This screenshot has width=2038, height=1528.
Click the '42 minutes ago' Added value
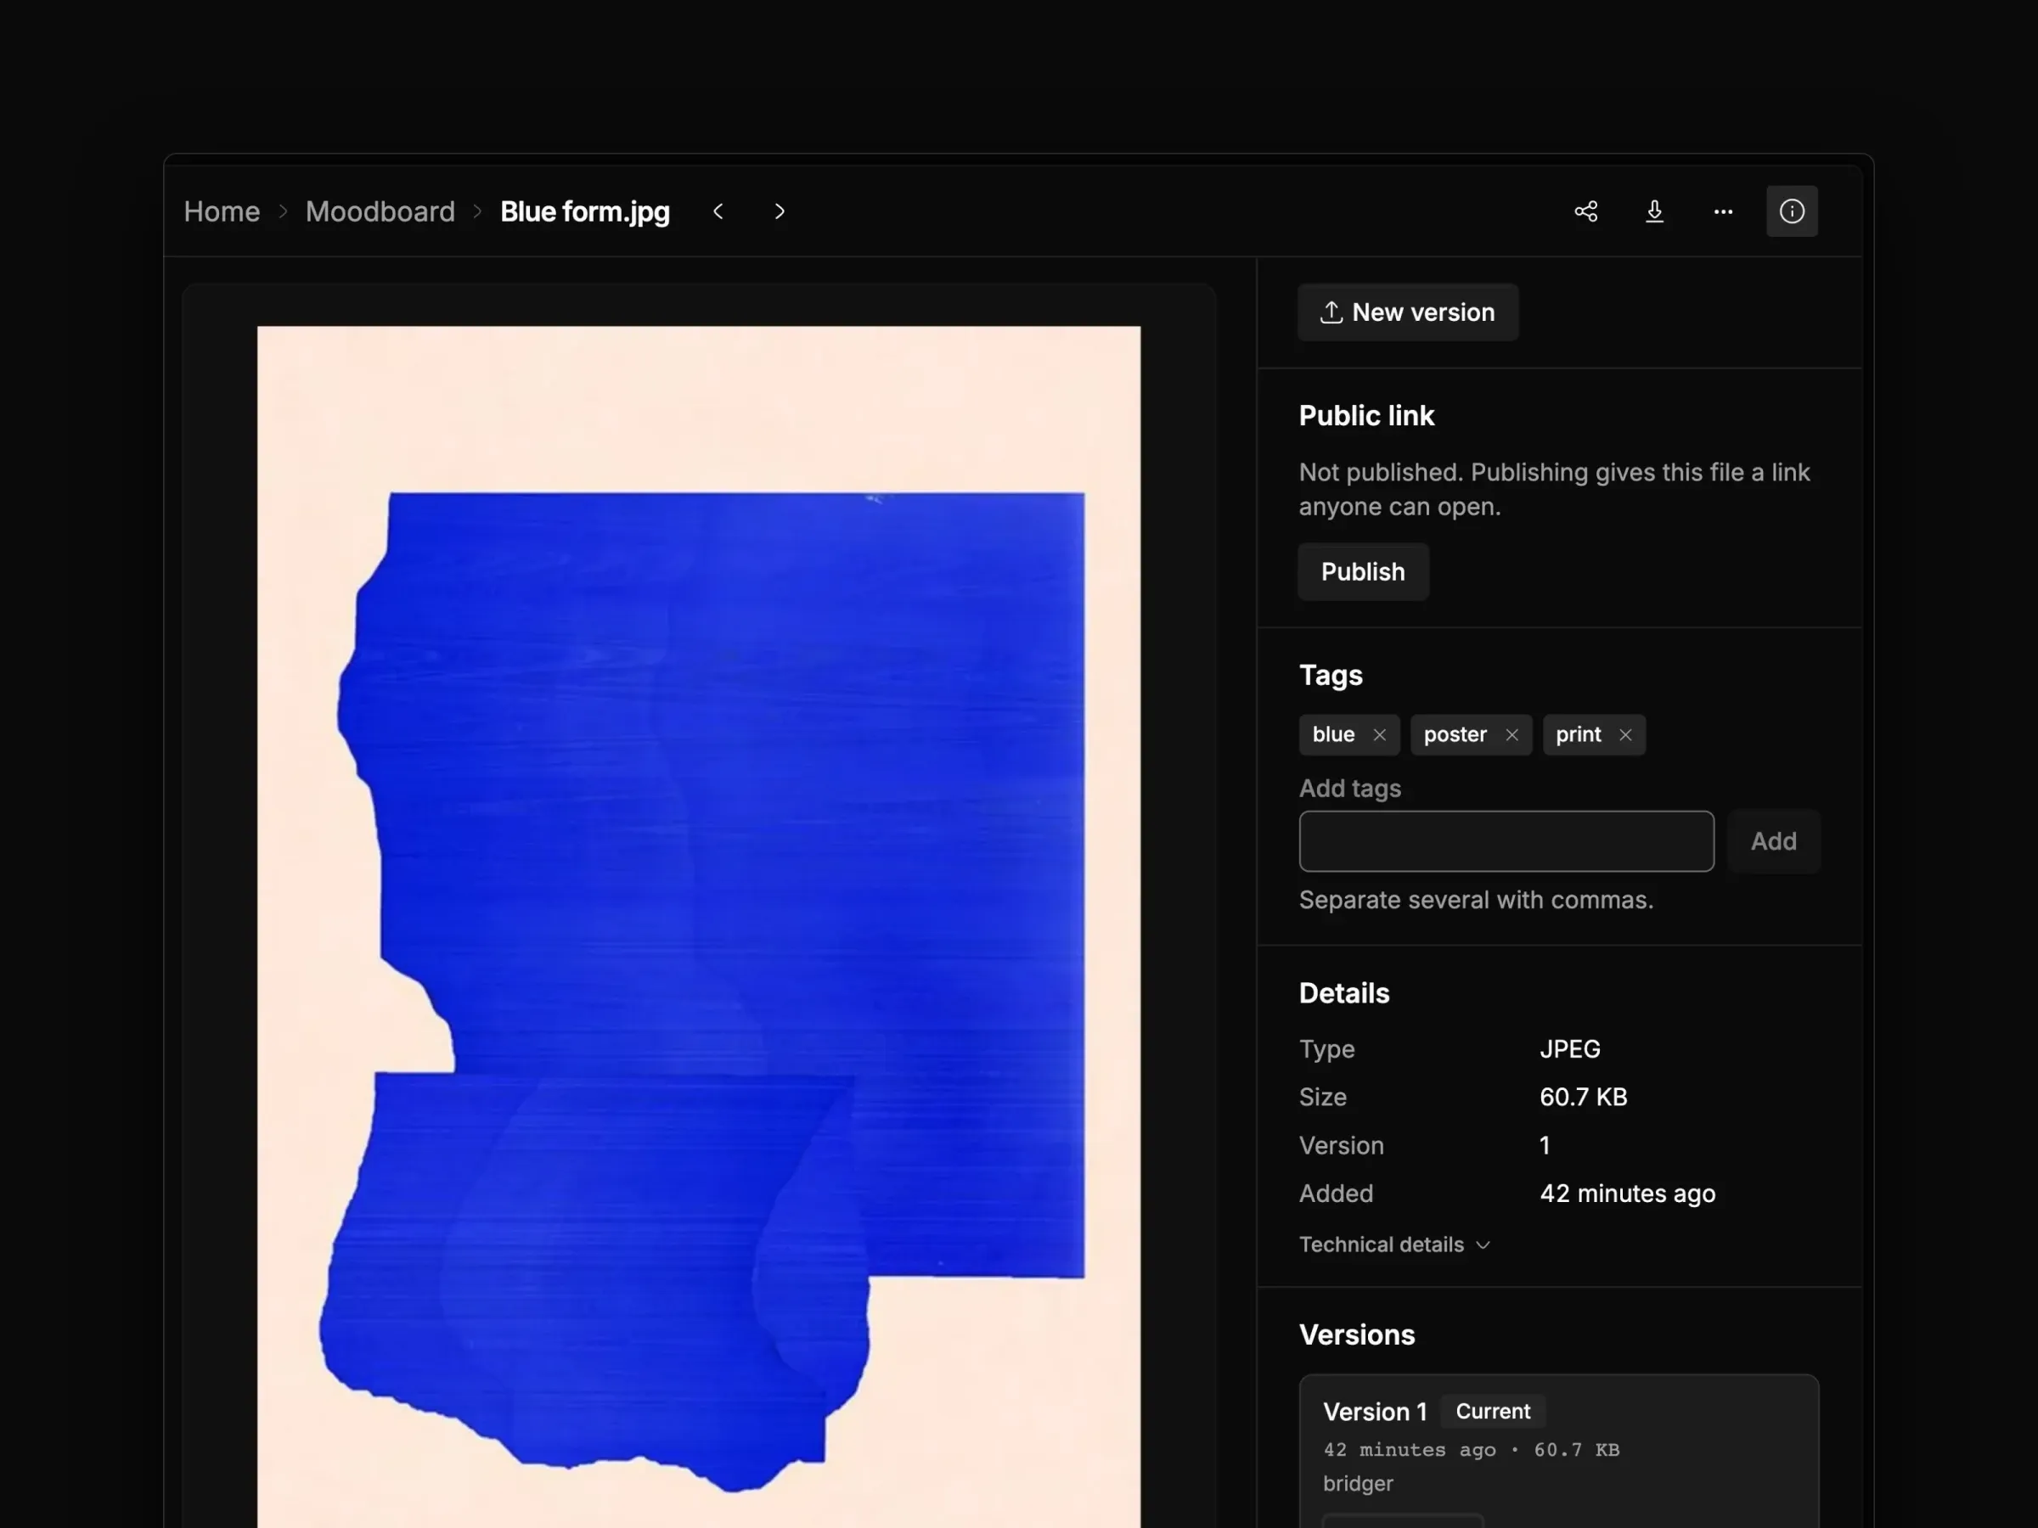1628,1194
